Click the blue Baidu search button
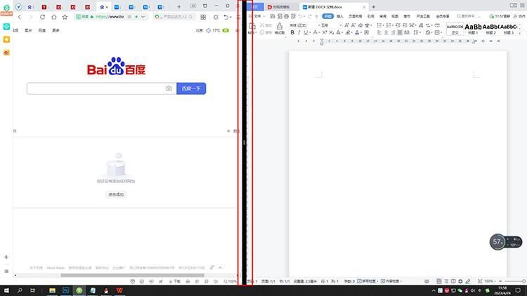 click(x=191, y=88)
